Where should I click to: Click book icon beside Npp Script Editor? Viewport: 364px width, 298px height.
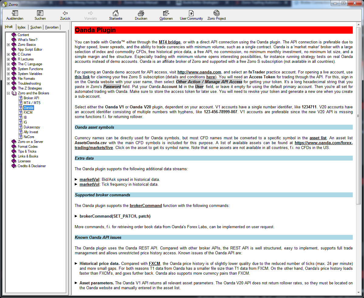coord(14,49)
